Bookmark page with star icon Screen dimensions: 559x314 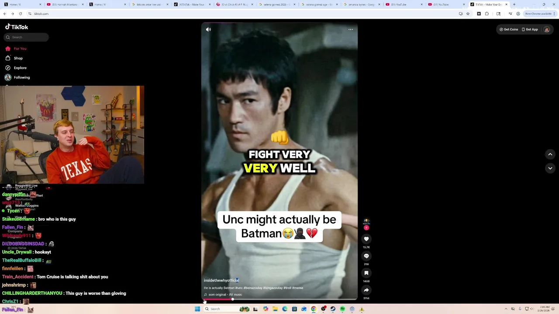click(x=468, y=14)
